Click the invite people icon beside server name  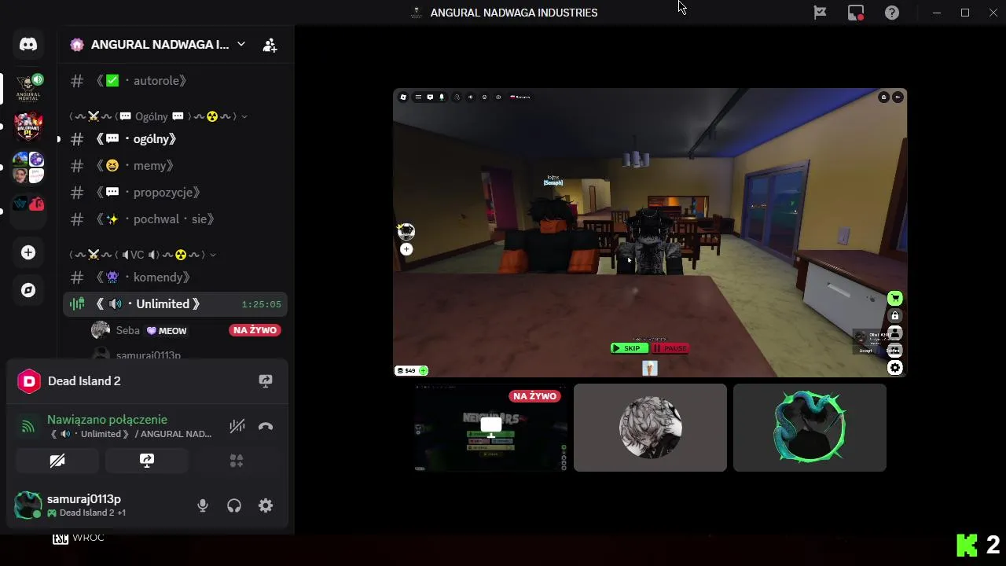(270, 45)
